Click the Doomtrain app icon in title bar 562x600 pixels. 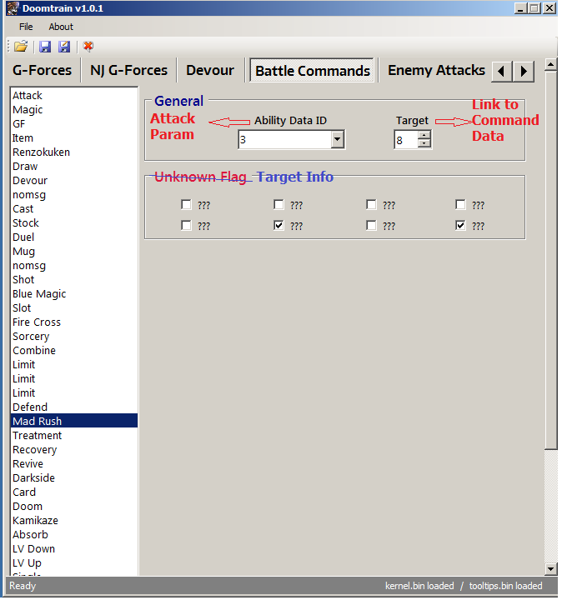(13, 8)
